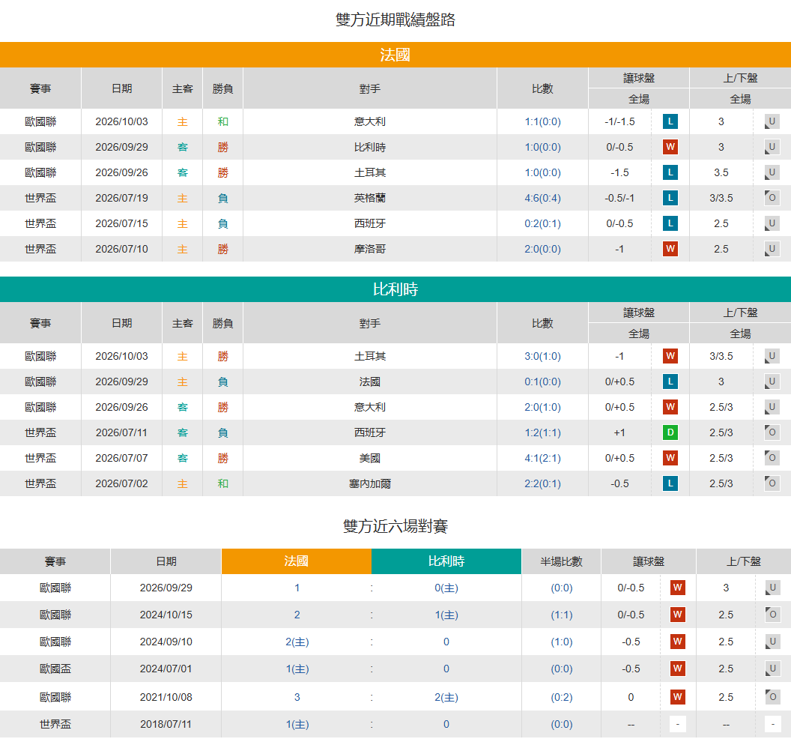Click the W badge in Belgium's 土耳其 row
The image size is (791, 739).
(670, 356)
